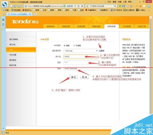This screenshot has height=135, width=153.
Task: Open the 游戏中心 bookmark
Action: click(27, 10)
